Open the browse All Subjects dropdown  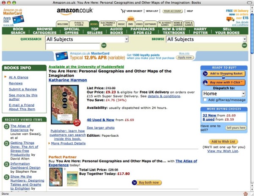(206, 39)
